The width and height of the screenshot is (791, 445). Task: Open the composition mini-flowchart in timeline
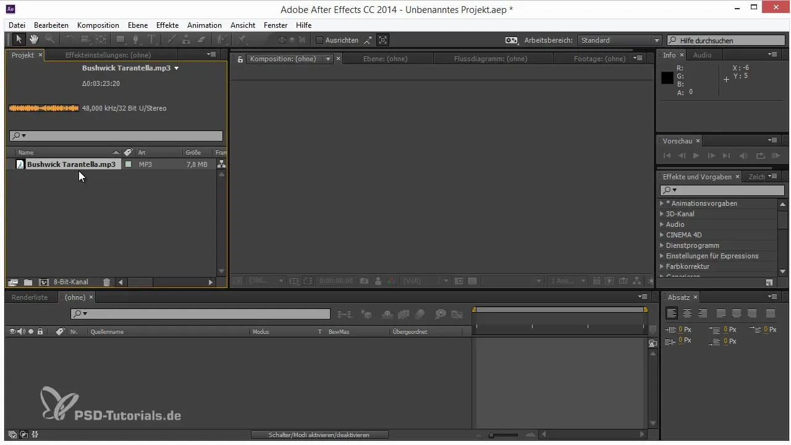click(x=345, y=314)
